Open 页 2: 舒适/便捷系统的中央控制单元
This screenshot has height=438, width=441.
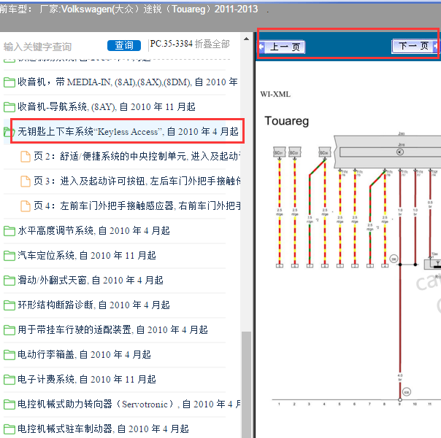point(137,156)
